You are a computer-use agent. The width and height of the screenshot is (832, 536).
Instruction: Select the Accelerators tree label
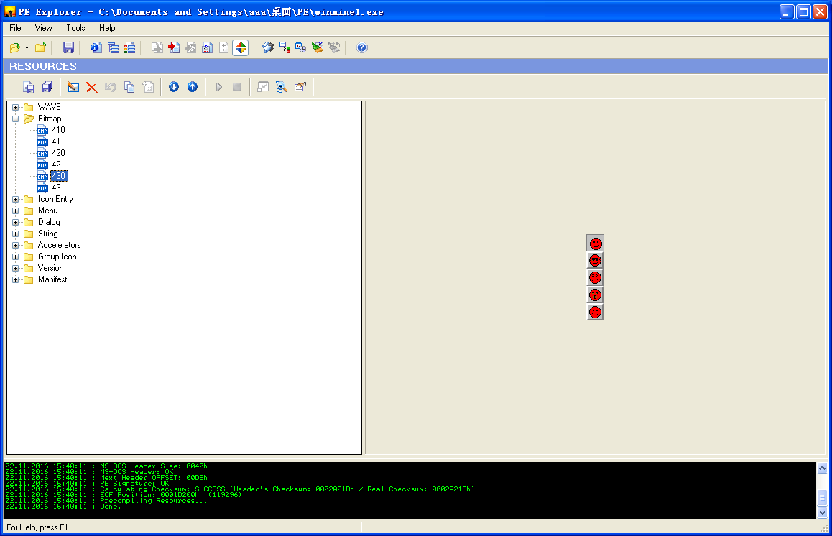tap(60, 245)
